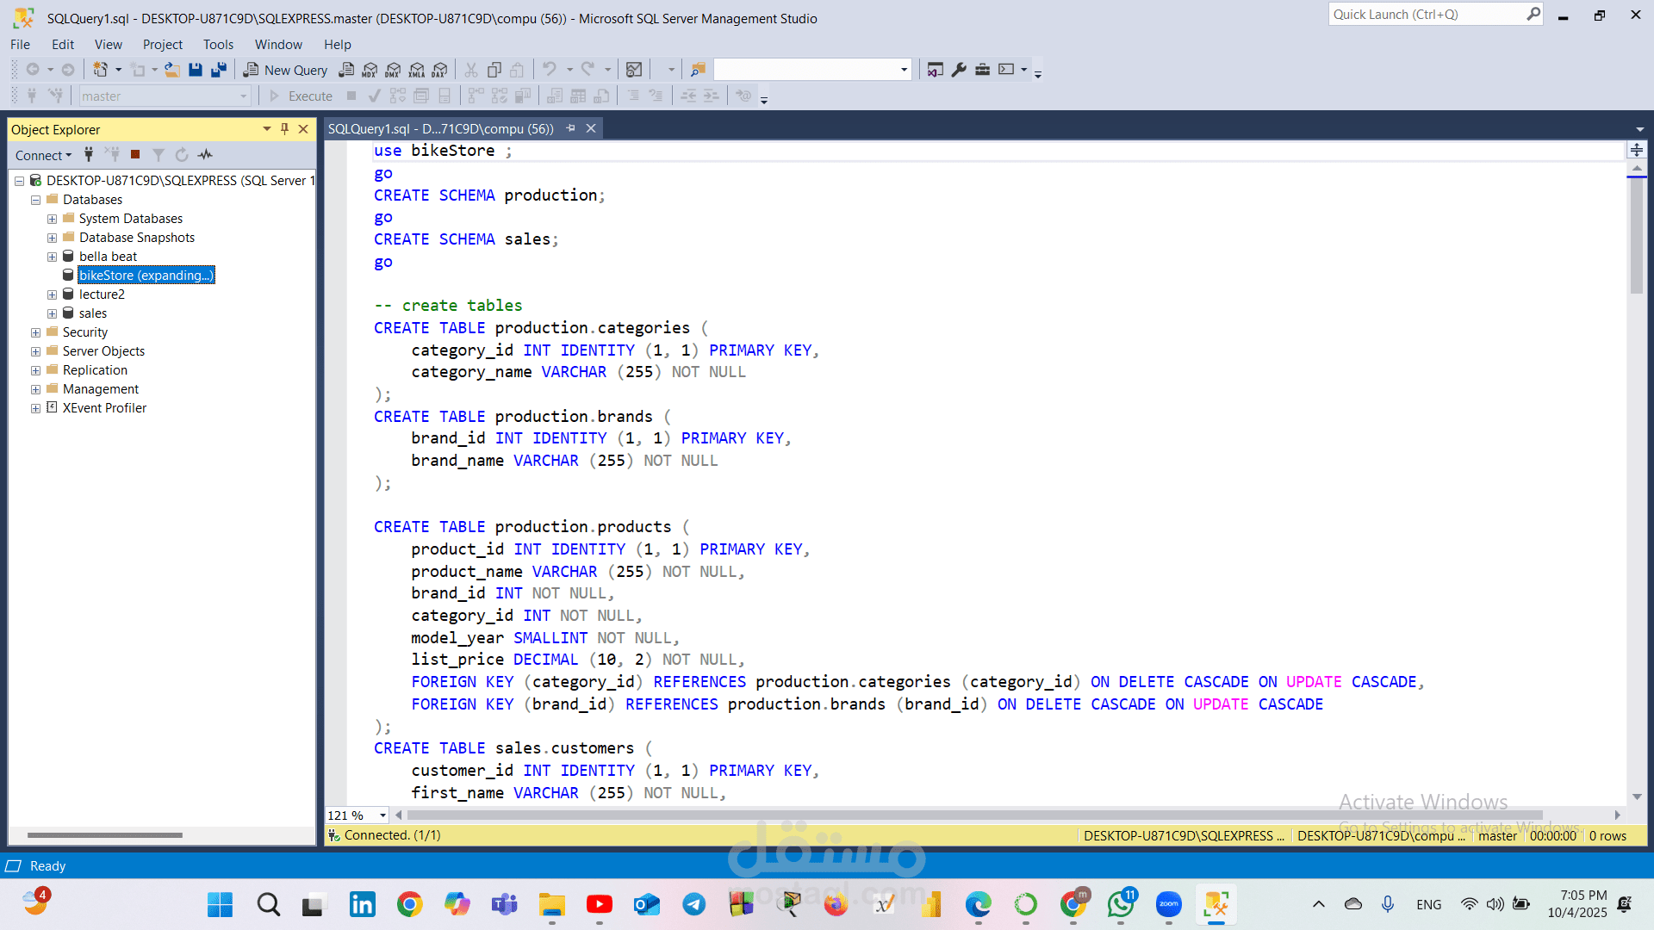The image size is (1654, 930).
Task: Click the editor split-window handle above the scrollbar
Action: (1636, 150)
